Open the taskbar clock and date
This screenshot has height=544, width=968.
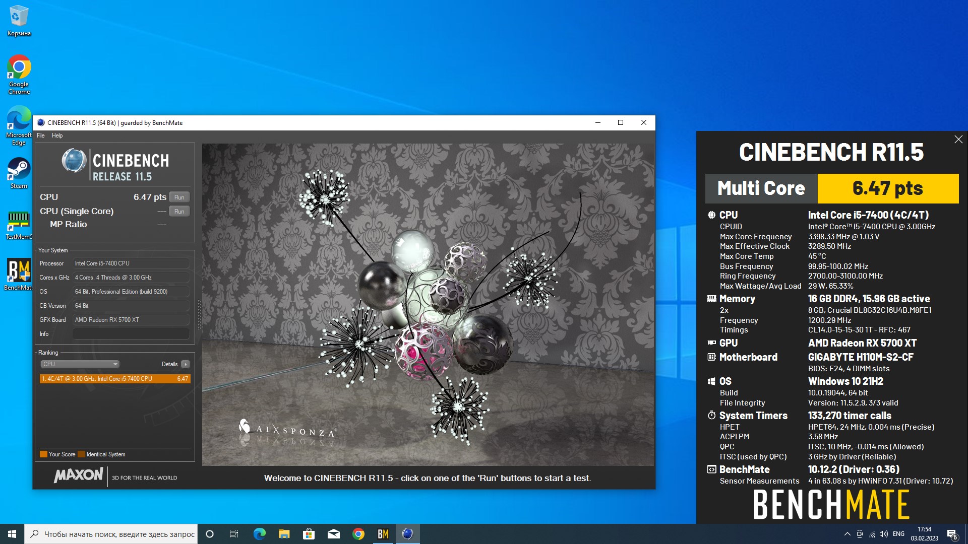pyautogui.click(x=924, y=534)
